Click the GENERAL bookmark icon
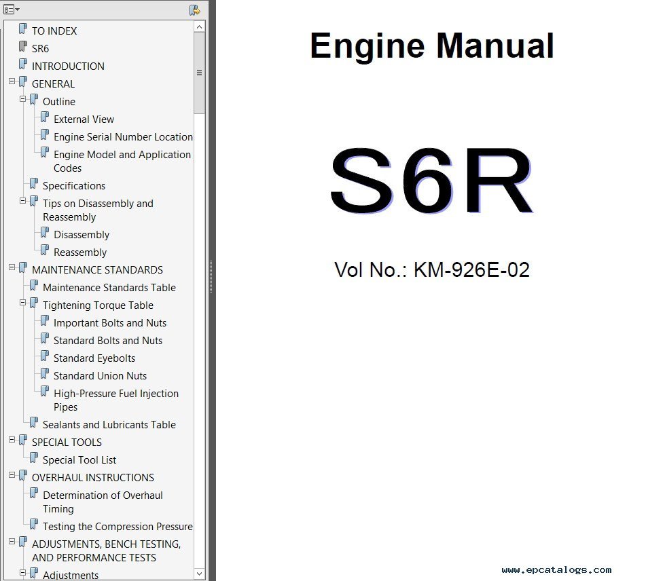 (23, 82)
